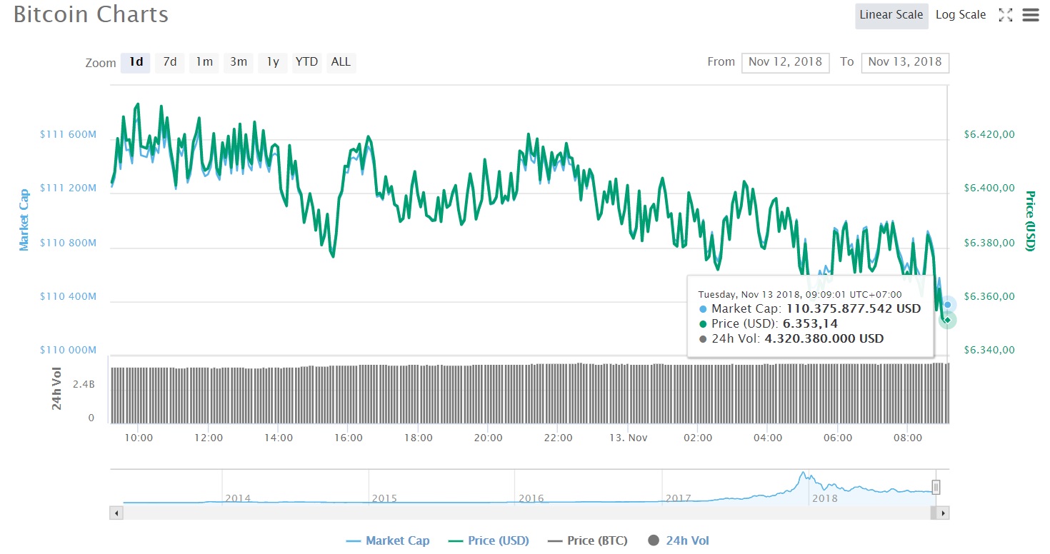Image resolution: width=1050 pixels, height=554 pixels.
Task: Click the navigator scrollbar right arrow
Action: [x=943, y=513]
